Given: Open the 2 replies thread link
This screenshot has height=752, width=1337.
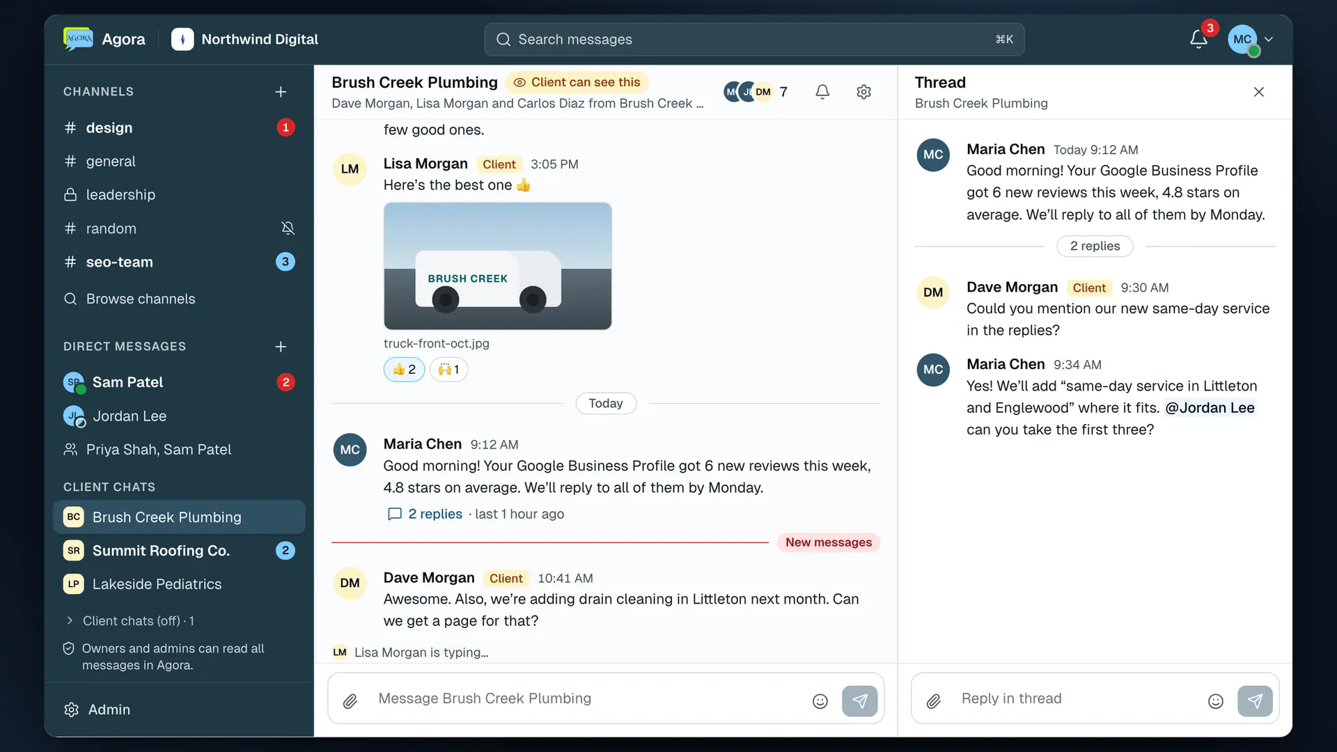Looking at the screenshot, I should 435,514.
